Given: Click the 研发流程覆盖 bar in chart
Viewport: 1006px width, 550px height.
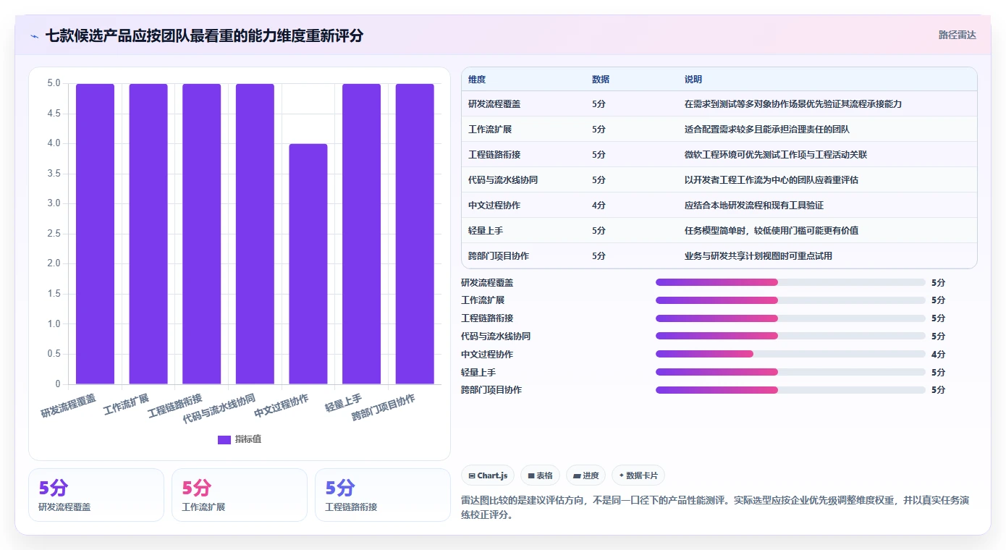Looking at the screenshot, I should click(95, 234).
